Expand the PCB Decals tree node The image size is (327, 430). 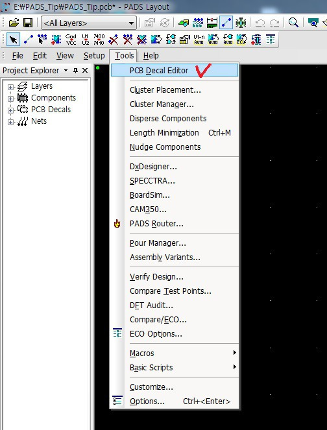(x=10, y=110)
